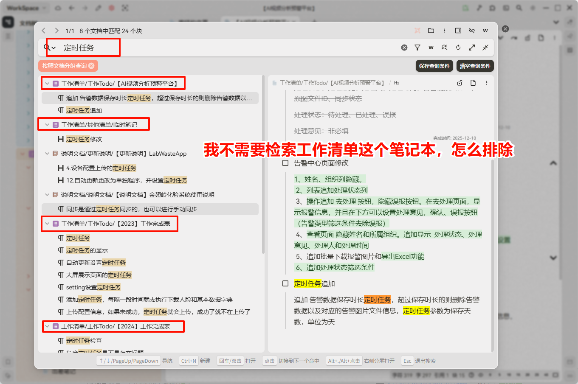Open the three-dot more menu in search header
This screenshot has width=578, height=384.
pos(445,31)
